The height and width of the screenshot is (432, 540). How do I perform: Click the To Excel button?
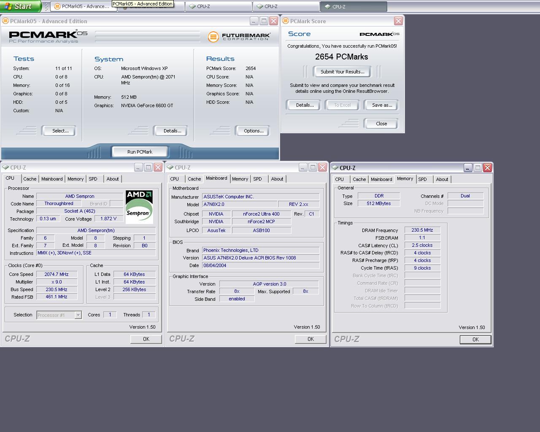342,105
